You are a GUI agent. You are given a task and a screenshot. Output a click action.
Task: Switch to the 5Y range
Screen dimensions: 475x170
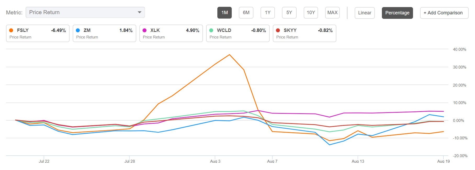click(289, 13)
